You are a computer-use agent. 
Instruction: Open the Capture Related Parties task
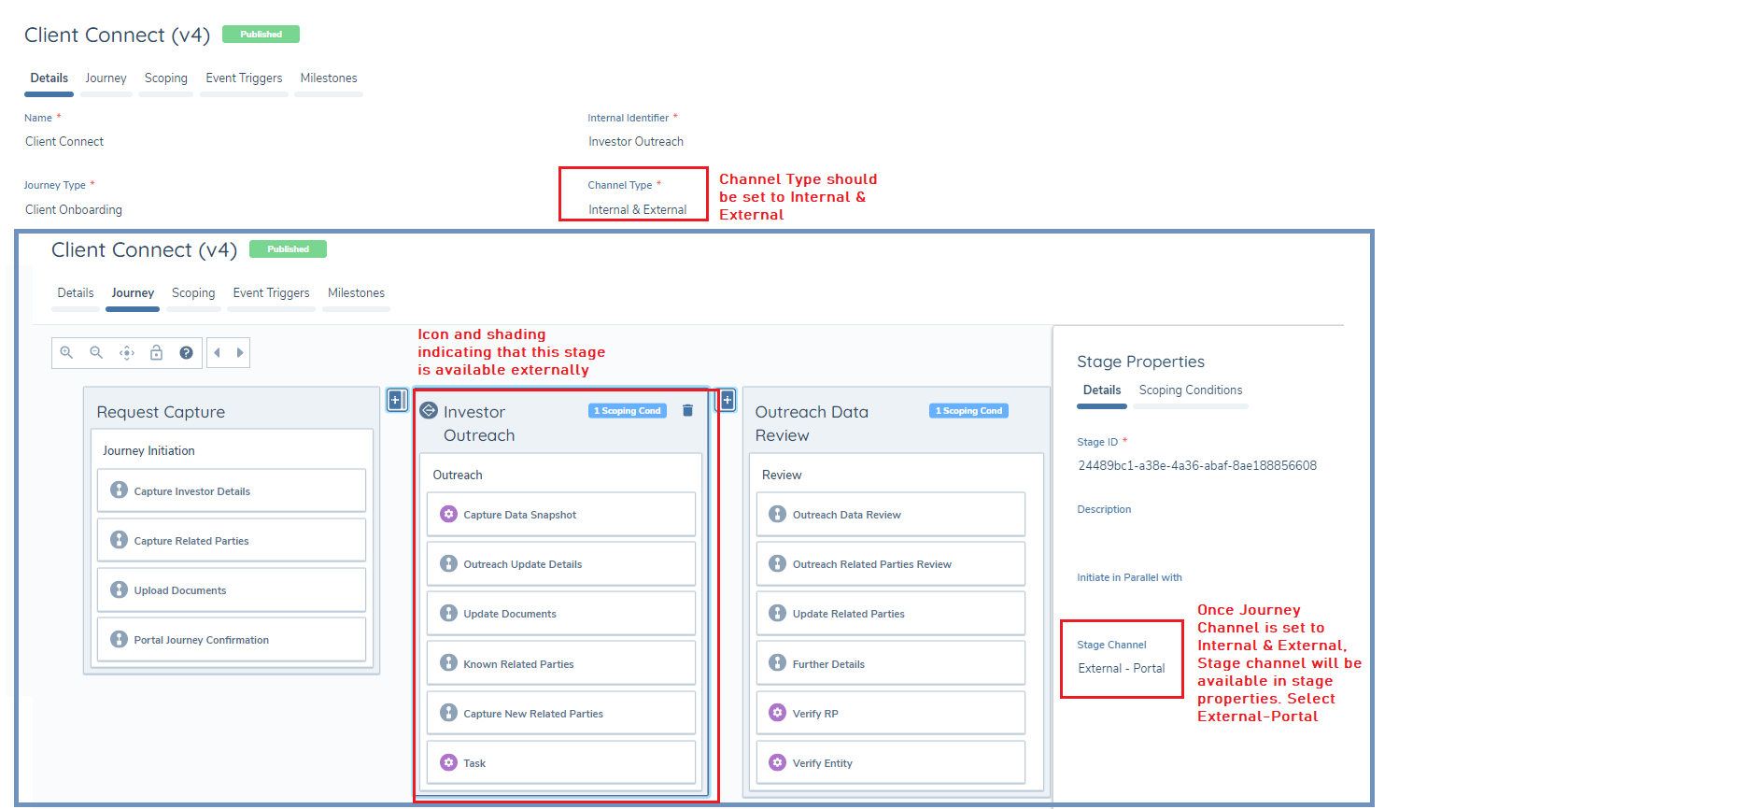pyautogui.click(x=232, y=540)
